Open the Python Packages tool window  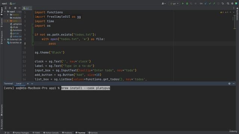(x=21, y=133)
